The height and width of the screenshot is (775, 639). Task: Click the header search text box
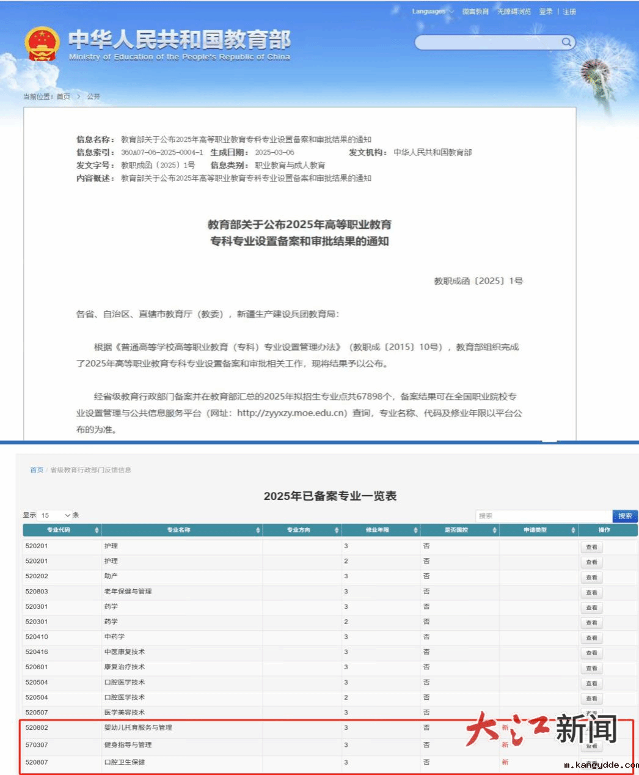point(487,42)
